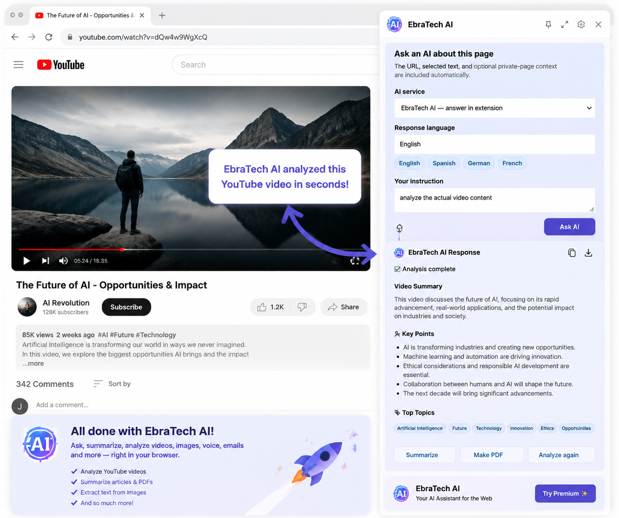Screen dimensions: 619x518
Task: Reload the YouTube page
Action: 49,37
